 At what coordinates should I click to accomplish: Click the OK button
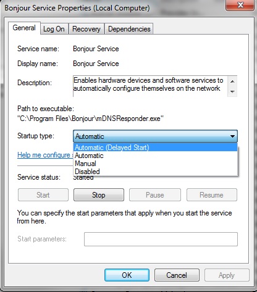(127, 275)
